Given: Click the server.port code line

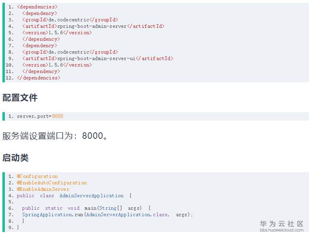Looking at the screenshot, I should tap(40, 116).
